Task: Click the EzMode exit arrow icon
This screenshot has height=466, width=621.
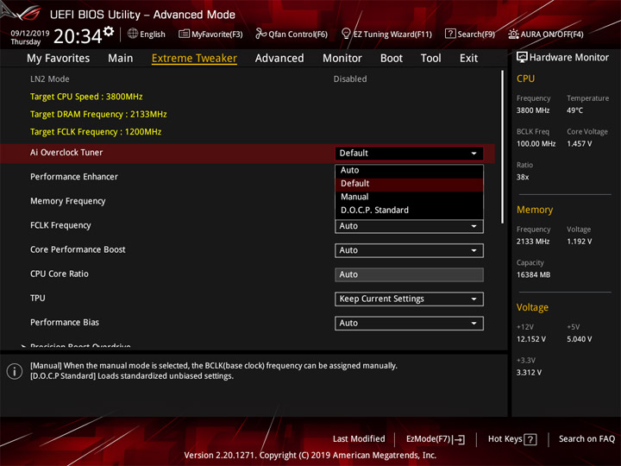Action: coord(459,439)
